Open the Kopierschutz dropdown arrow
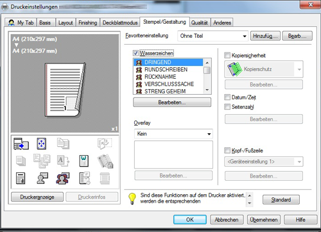The height and width of the screenshot is (232, 321). 299,69
